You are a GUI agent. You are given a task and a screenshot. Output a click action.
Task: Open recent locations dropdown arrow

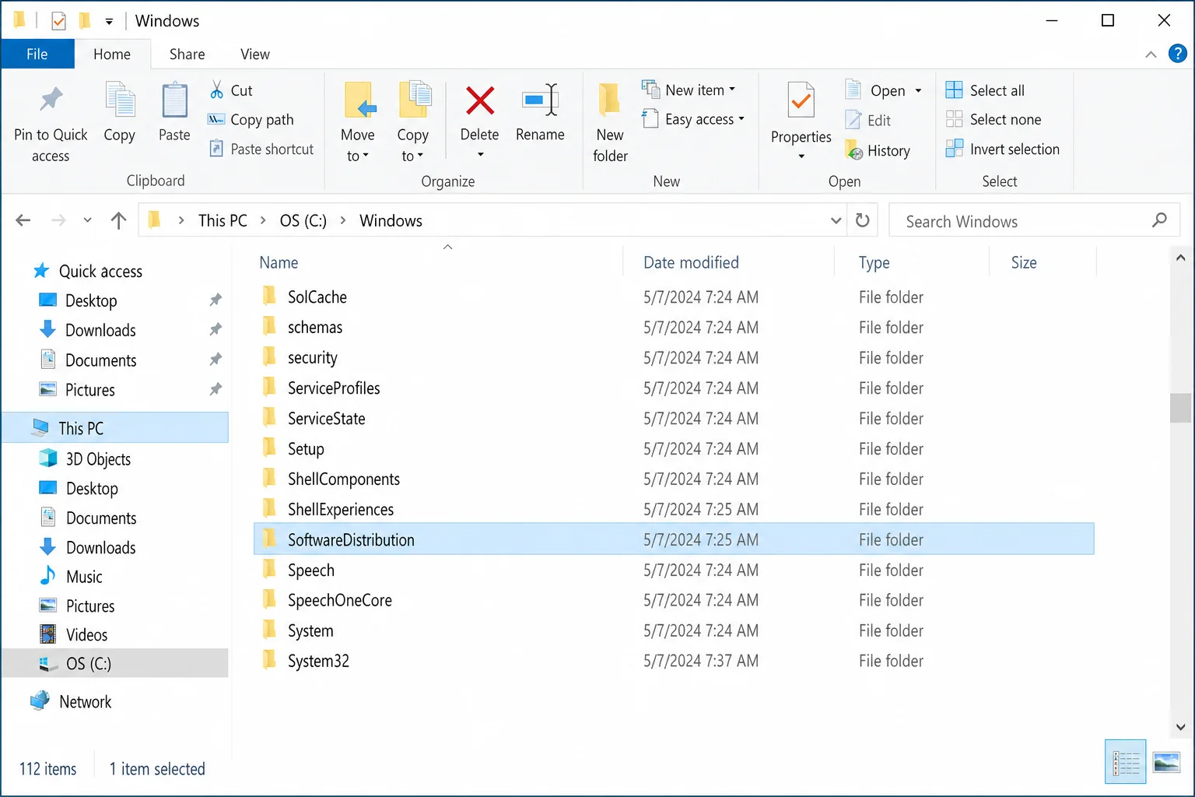tap(88, 221)
